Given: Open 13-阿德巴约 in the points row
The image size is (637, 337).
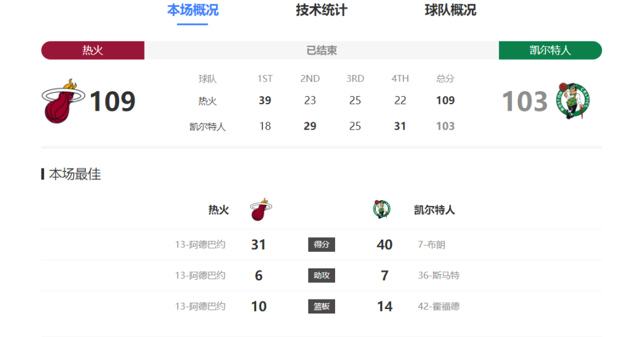Looking at the screenshot, I should 200,245.
